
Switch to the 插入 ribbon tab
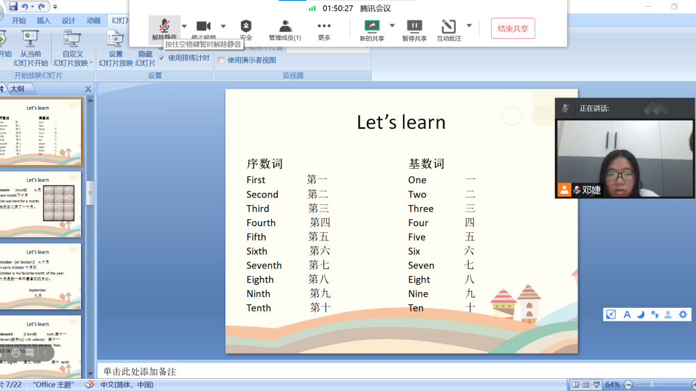tap(44, 20)
